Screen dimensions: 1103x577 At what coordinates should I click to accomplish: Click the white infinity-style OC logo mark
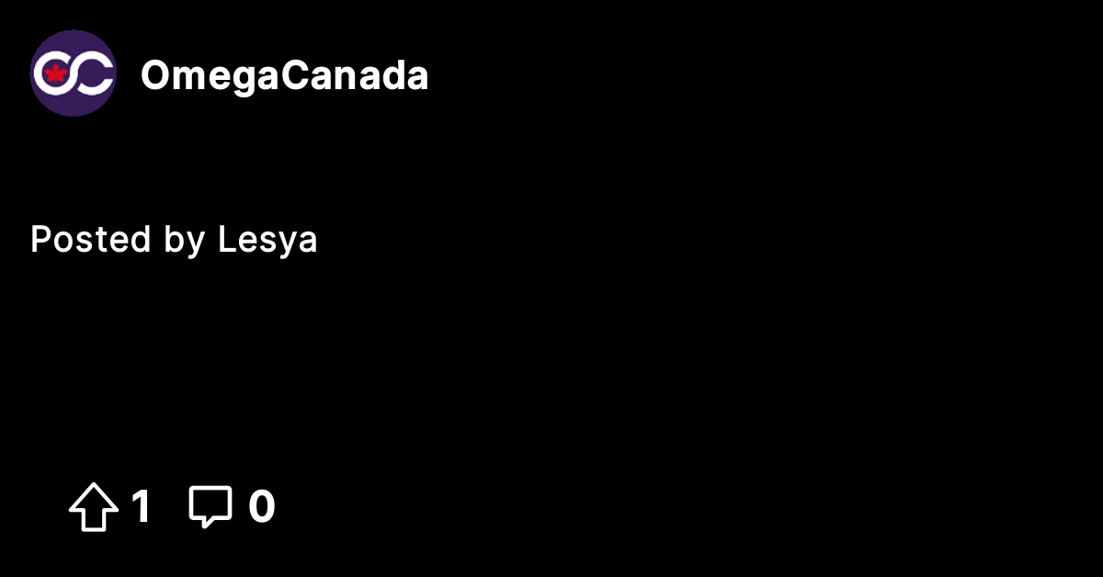(x=74, y=74)
